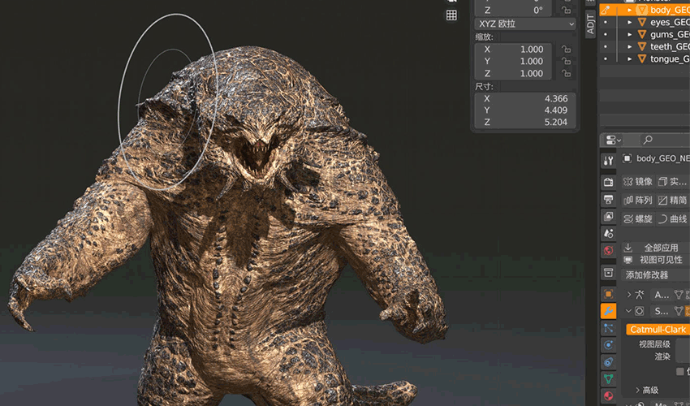Open the Output properties tab
Image resolution: width=690 pixels, height=406 pixels.
click(x=609, y=200)
